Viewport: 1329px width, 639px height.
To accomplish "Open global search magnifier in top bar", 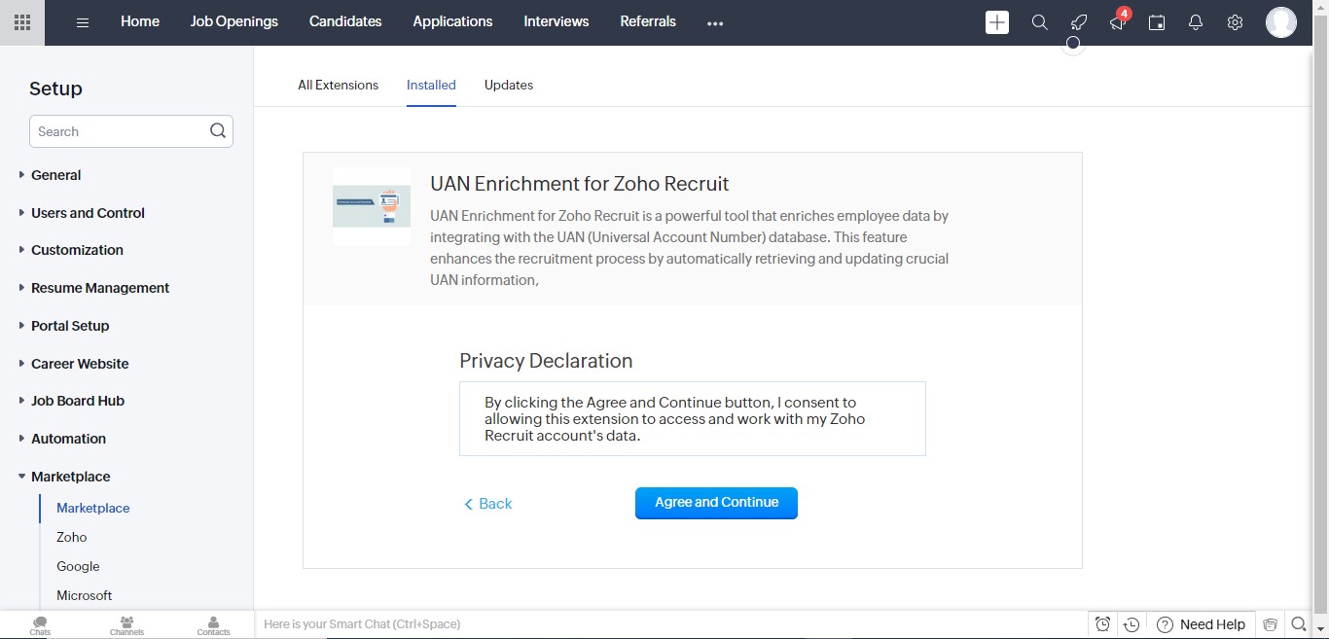I will 1039,22.
